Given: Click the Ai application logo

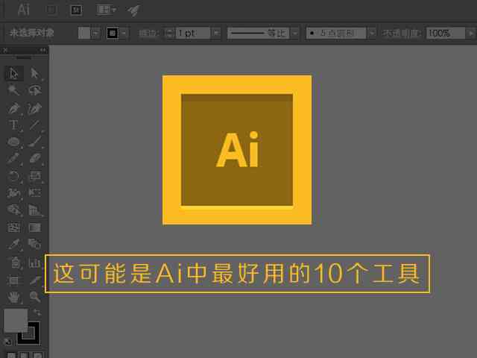Looking at the screenshot, I should coord(23,10).
